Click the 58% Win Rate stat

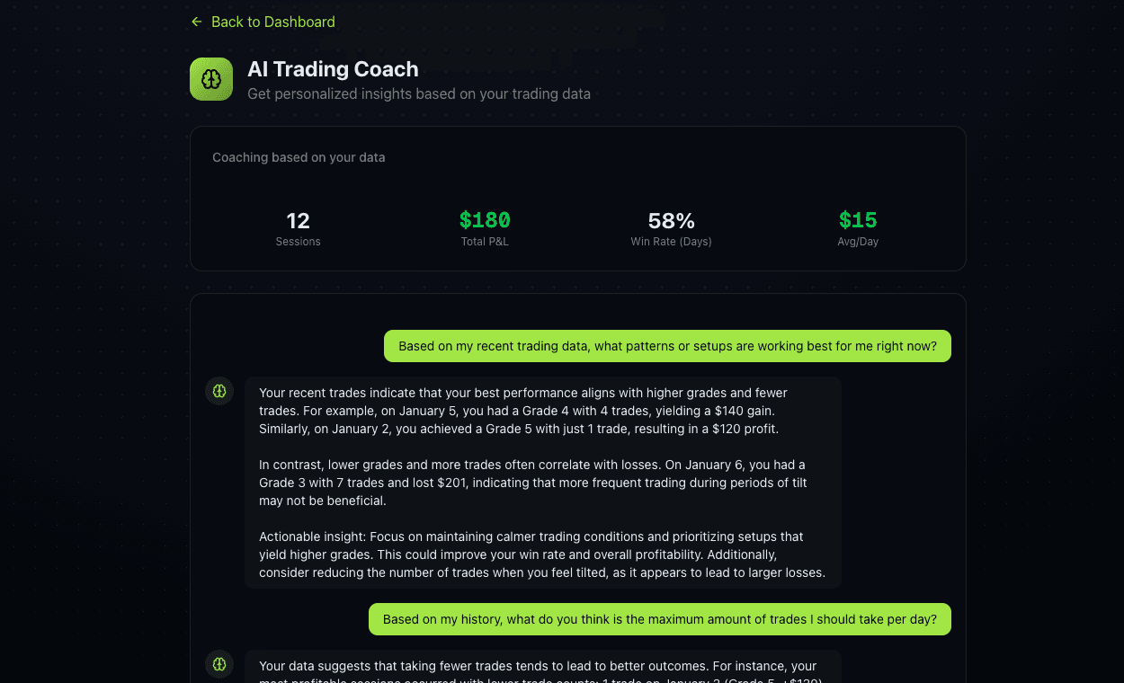coord(671,220)
